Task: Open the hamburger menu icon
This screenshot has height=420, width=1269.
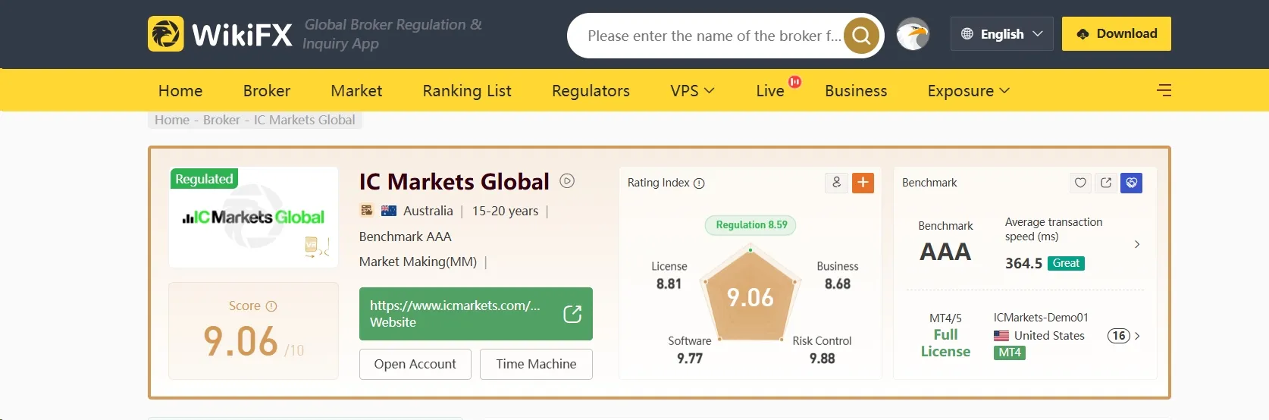Action: click(x=1164, y=90)
